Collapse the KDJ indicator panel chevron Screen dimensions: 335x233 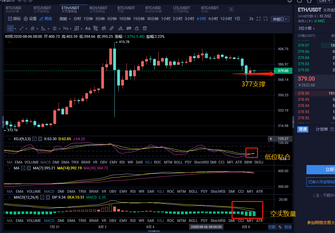click(x=10, y=139)
